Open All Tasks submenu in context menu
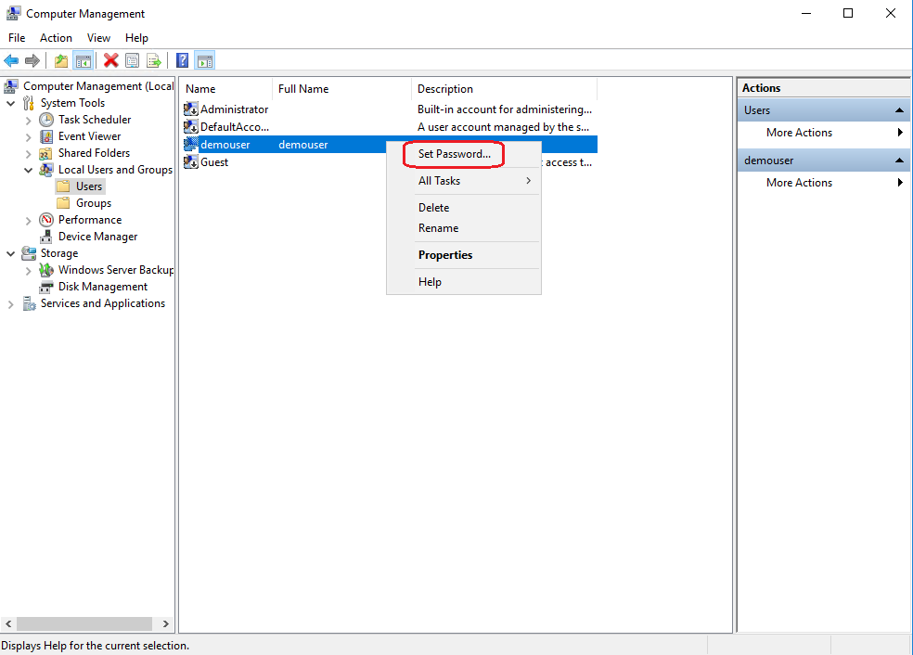This screenshot has width=913, height=655. [x=464, y=181]
